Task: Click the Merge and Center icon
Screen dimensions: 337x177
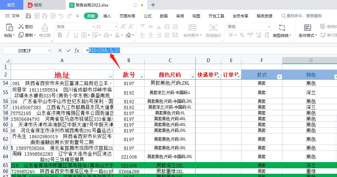Action: pos(192,28)
